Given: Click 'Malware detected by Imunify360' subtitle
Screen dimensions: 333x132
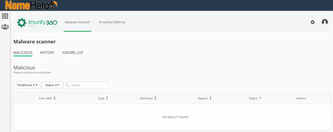Looking at the screenshot, I should tap(32, 73).
